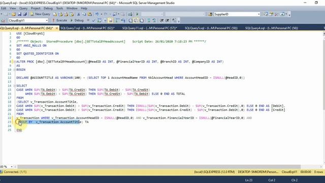Open the Project menu
The image size is (325, 183).
[x=36, y=8]
